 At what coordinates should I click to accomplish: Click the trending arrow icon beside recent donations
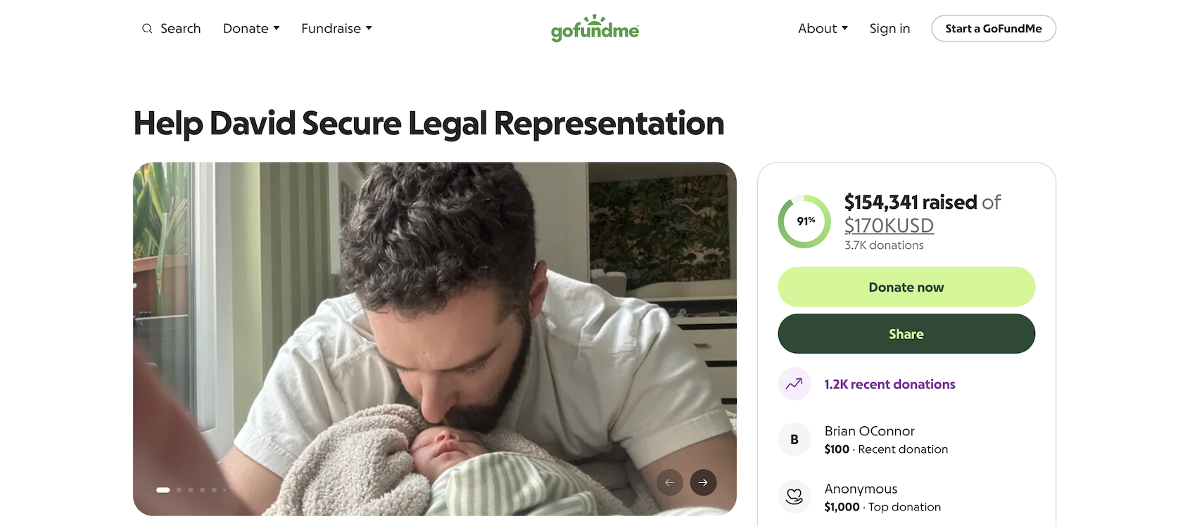794,384
